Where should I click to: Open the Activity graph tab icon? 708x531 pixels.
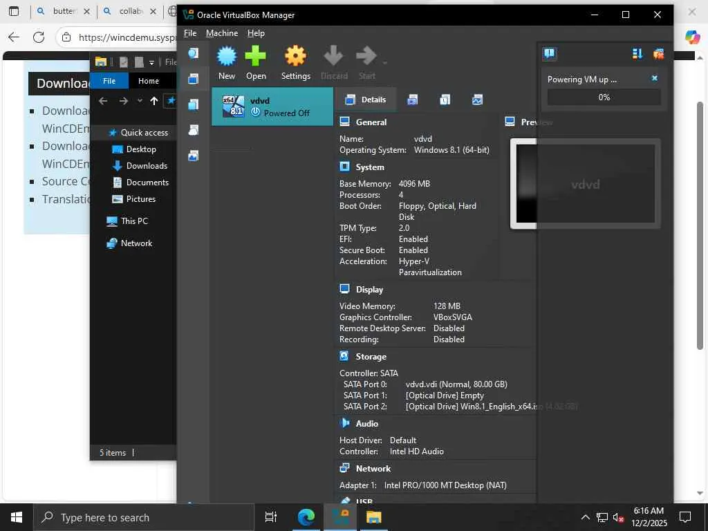tap(477, 100)
